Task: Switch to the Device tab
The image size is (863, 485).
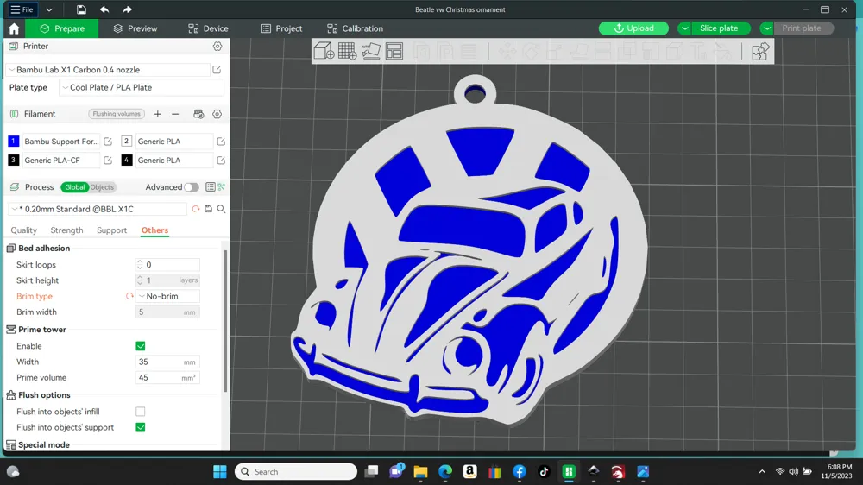Action: (208, 28)
